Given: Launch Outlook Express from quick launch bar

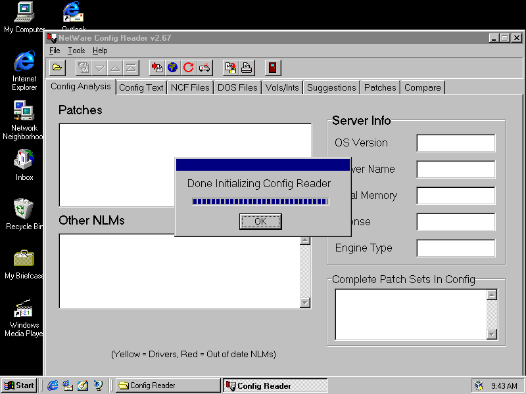Looking at the screenshot, I should tap(68, 385).
